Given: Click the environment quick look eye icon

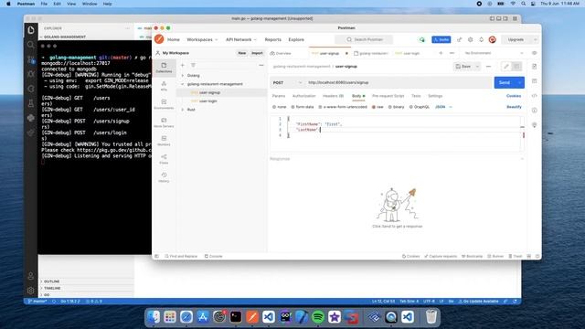Looking at the screenshot, I should point(534,53).
